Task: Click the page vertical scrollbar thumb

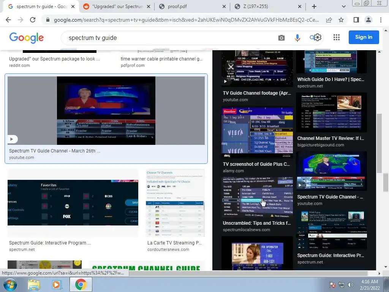Action: (386, 183)
